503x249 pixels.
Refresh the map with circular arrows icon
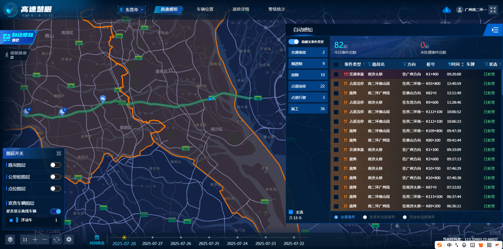pos(56,239)
